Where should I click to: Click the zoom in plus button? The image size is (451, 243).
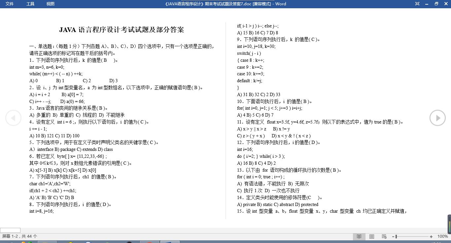pos(431,236)
